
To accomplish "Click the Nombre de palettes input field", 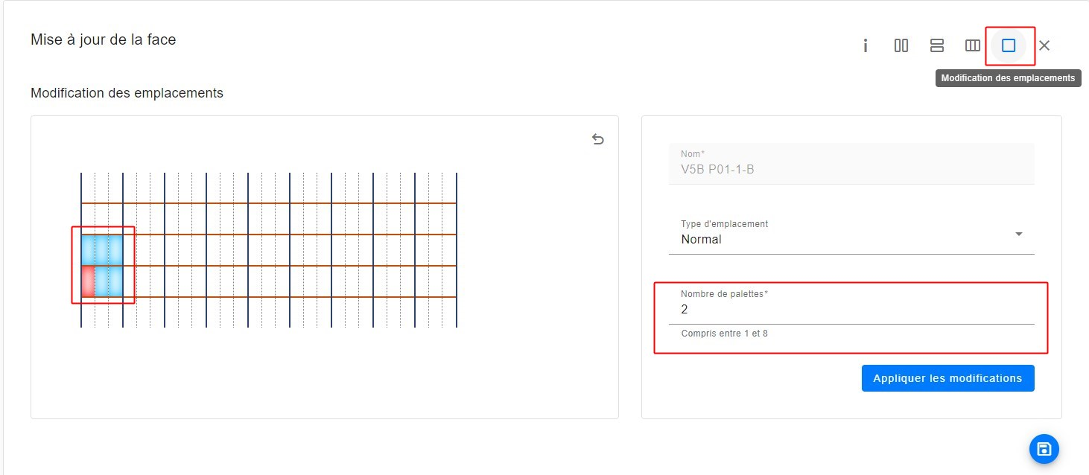I will tap(851, 310).
